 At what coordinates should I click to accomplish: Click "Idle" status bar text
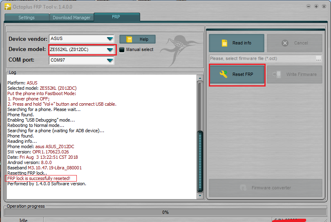23,220
